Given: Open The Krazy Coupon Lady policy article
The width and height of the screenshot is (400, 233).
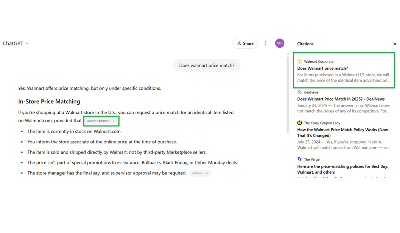Looking at the screenshot, I should (x=342, y=132).
